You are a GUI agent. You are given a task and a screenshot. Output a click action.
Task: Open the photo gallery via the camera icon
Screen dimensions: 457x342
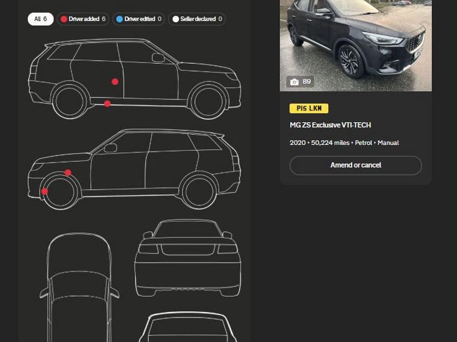(x=294, y=82)
